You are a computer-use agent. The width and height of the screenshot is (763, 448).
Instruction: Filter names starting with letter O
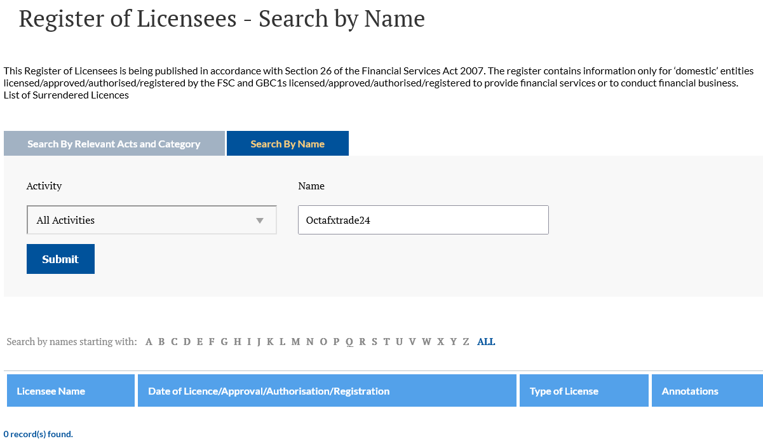(323, 342)
